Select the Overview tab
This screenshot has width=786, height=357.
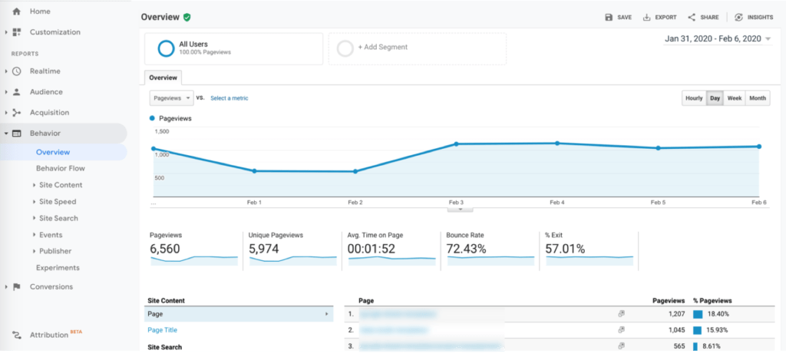click(x=163, y=78)
